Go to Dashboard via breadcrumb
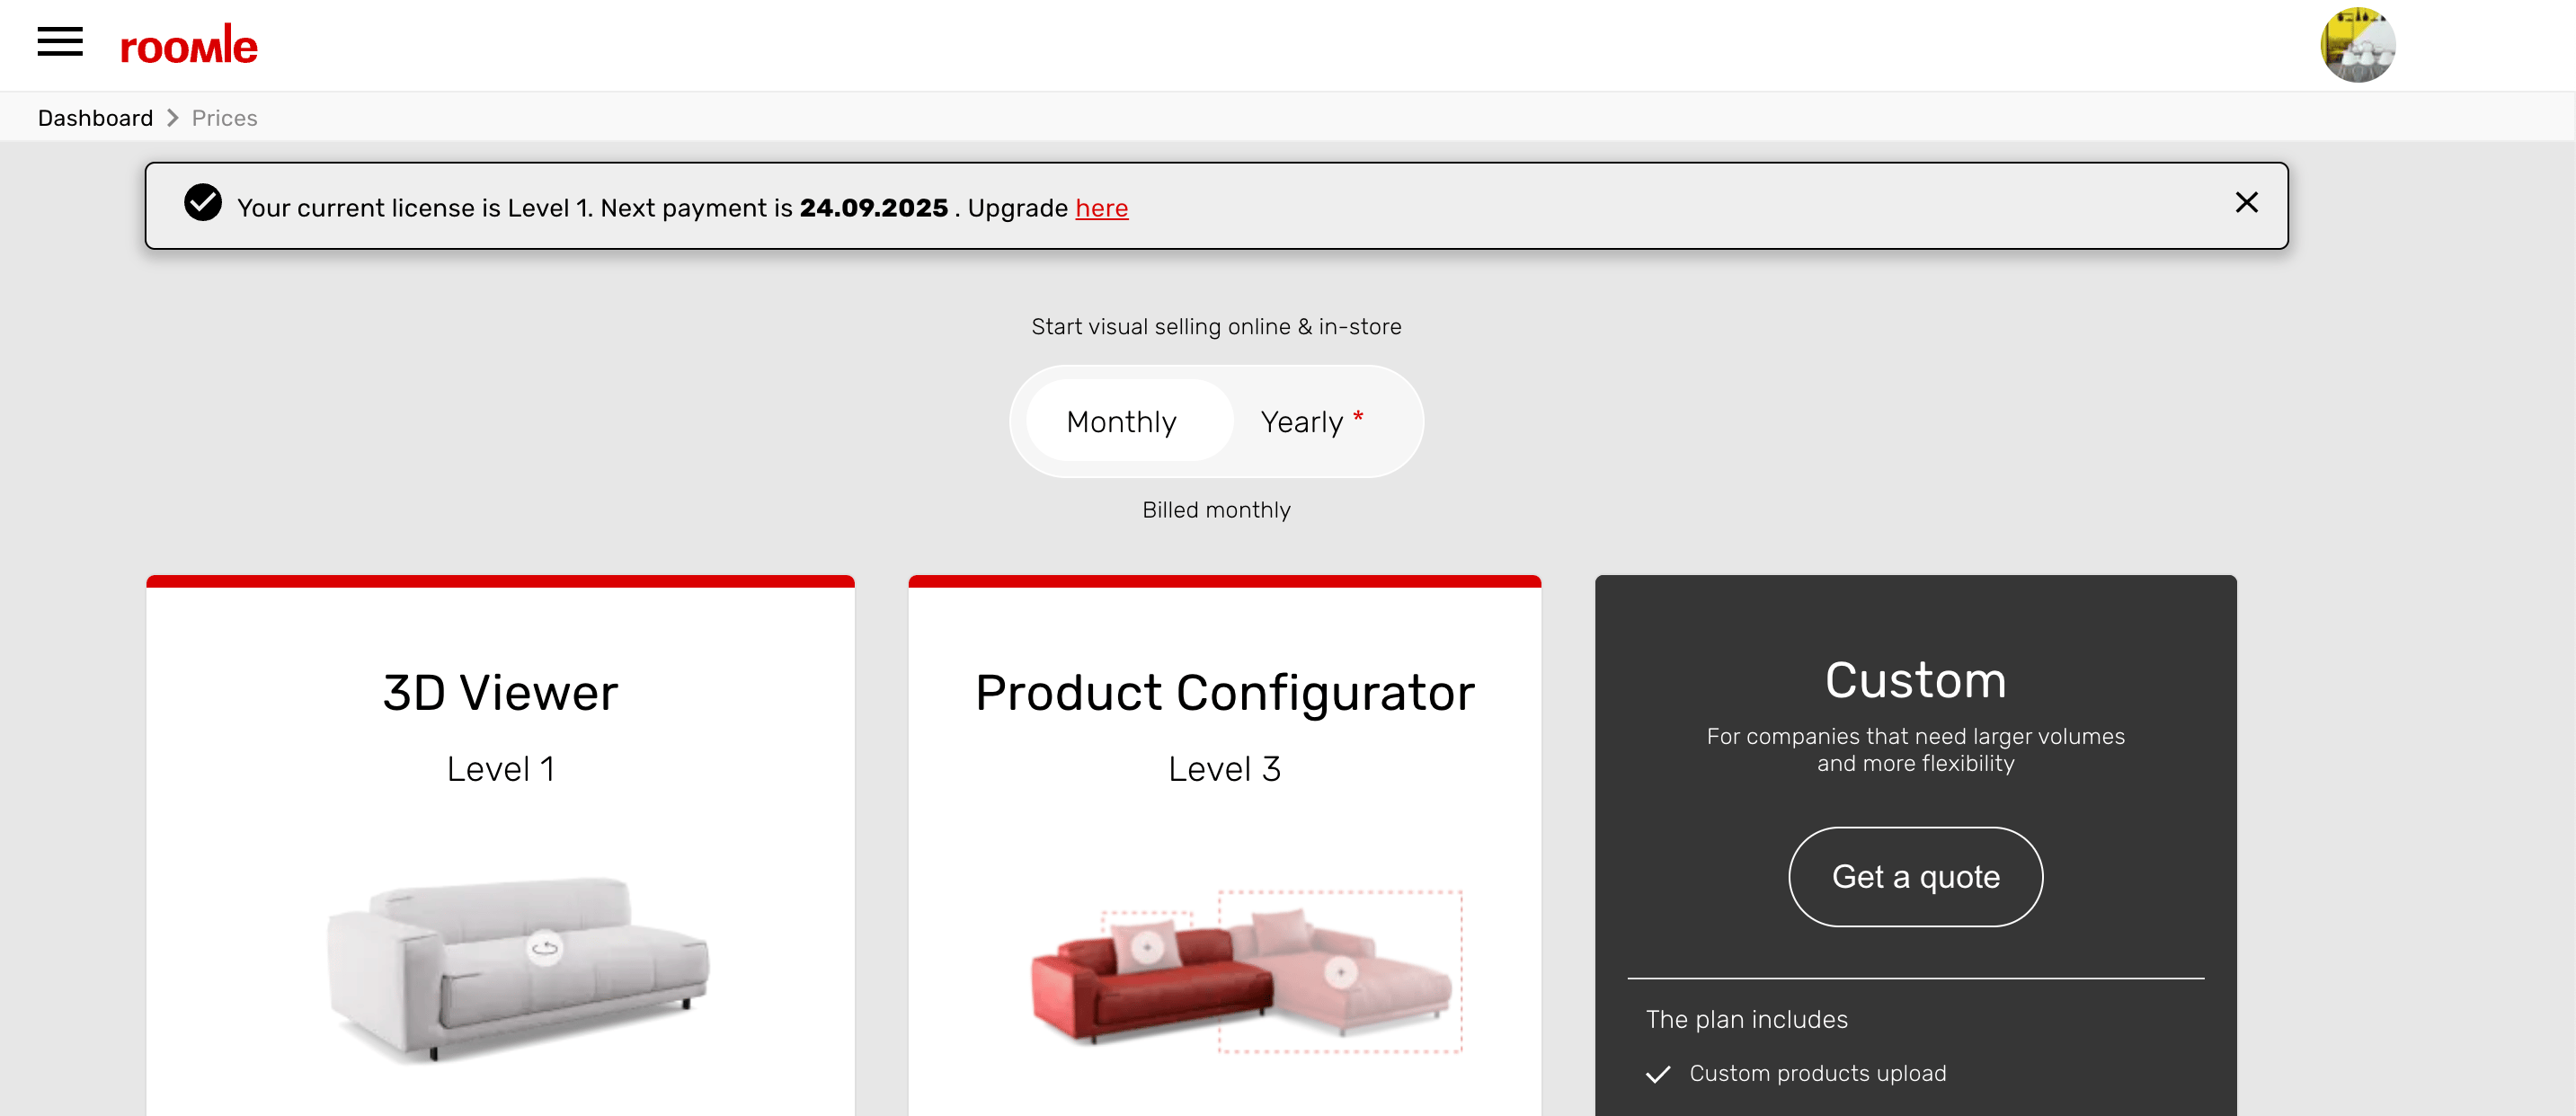This screenshot has height=1116, width=2576. [x=95, y=118]
